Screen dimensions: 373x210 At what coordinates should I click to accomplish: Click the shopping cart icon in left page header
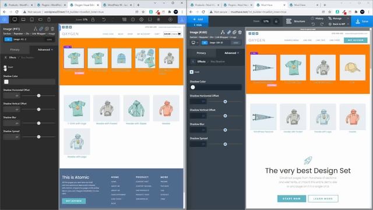pos(179,34)
